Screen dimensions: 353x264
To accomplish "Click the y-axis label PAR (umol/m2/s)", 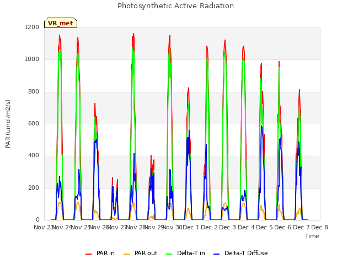I will pyautogui.click(x=8, y=124).
